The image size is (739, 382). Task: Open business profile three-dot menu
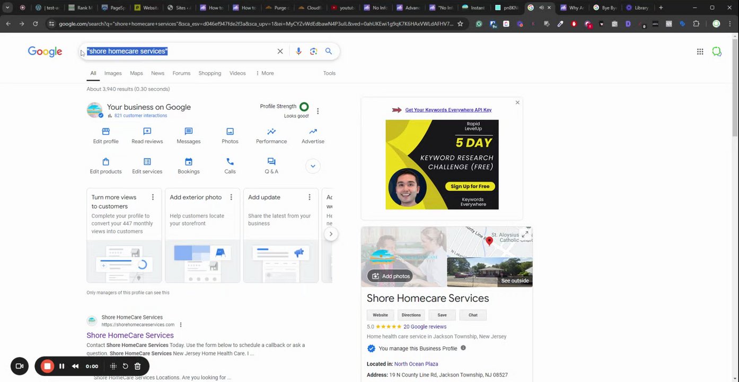318,111
